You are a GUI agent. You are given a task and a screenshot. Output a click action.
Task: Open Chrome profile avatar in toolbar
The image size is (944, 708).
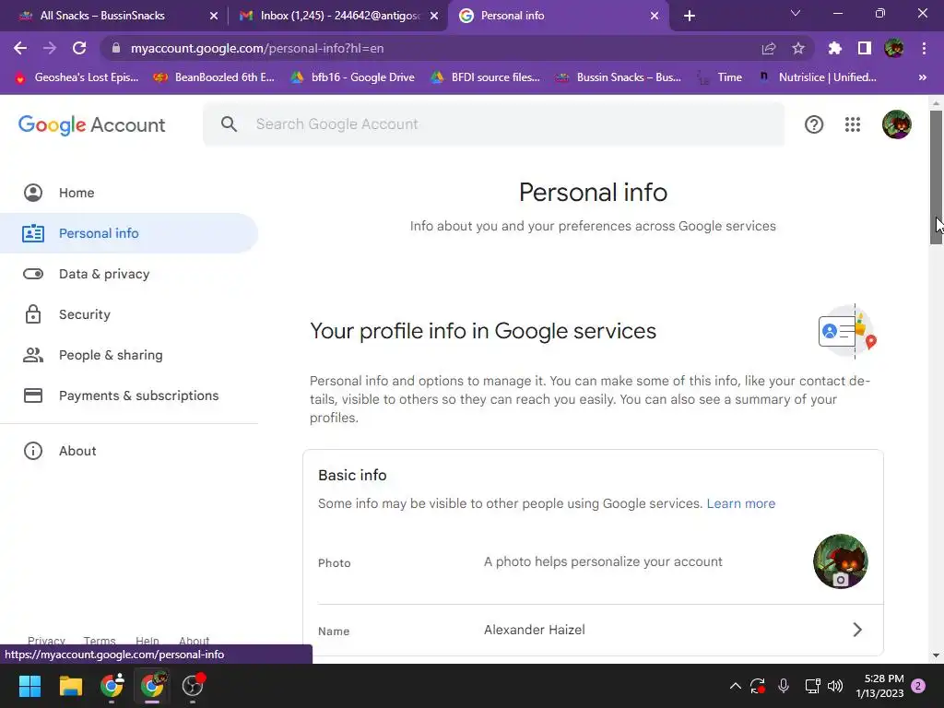click(x=894, y=48)
